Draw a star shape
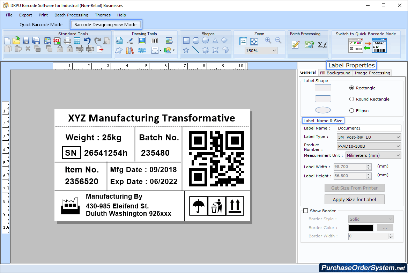The width and height of the screenshot is (408, 273). [186, 50]
